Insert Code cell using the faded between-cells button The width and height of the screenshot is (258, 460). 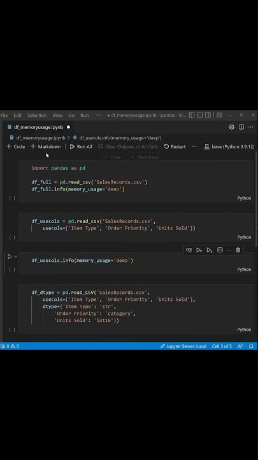(113, 157)
